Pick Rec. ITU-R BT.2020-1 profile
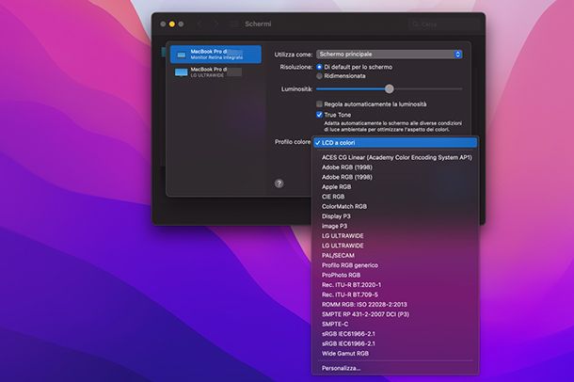The image size is (574, 382). click(x=395, y=285)
